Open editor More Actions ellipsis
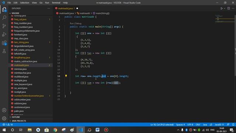236x133 pixels. click(x=233, y=8)
